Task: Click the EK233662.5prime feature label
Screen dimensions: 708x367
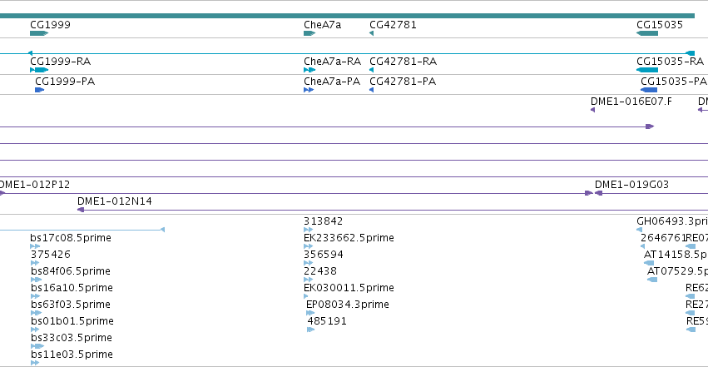Action: click(349, 237)
